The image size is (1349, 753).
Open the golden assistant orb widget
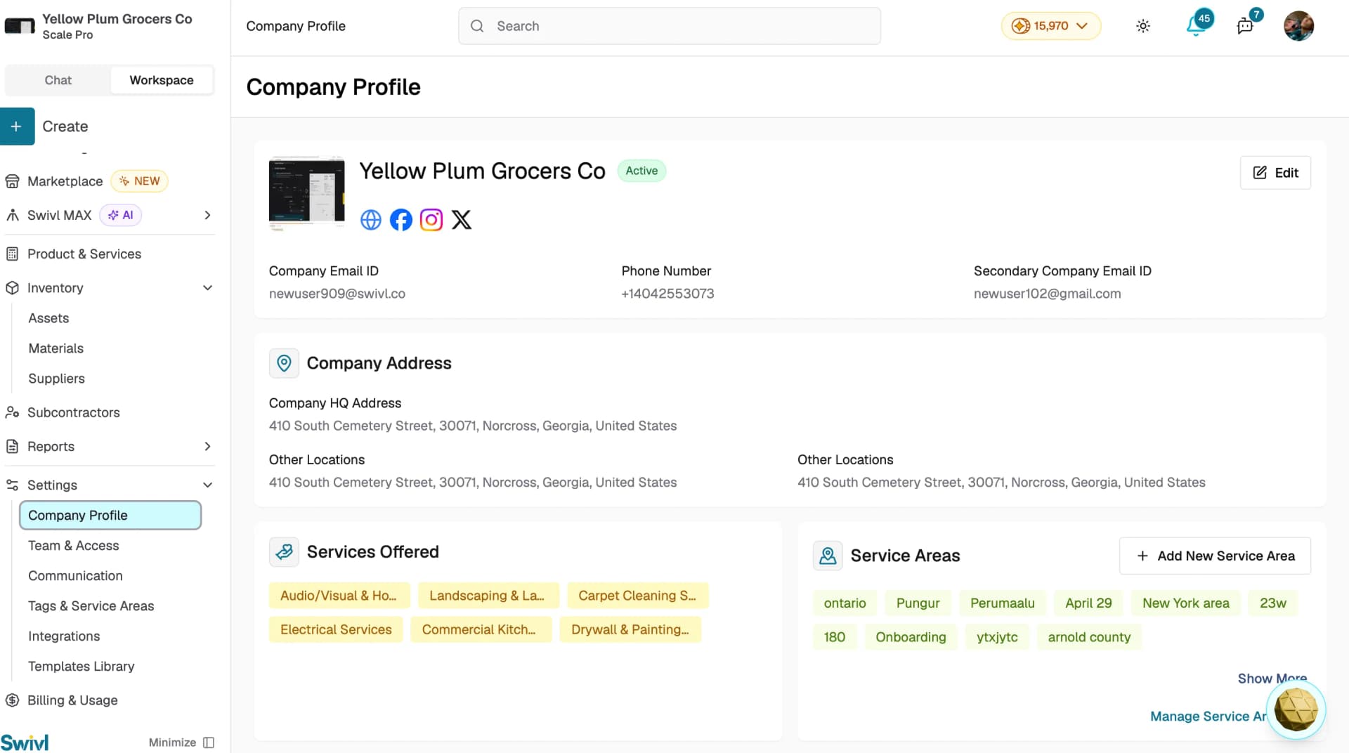click(x=1296, y=709)
